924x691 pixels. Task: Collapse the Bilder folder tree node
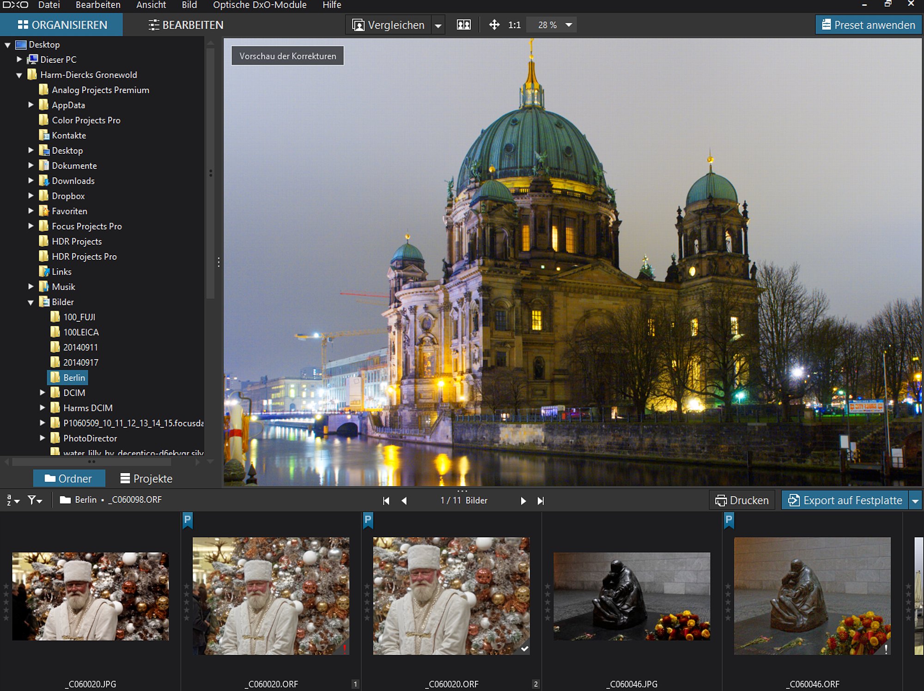31,302
